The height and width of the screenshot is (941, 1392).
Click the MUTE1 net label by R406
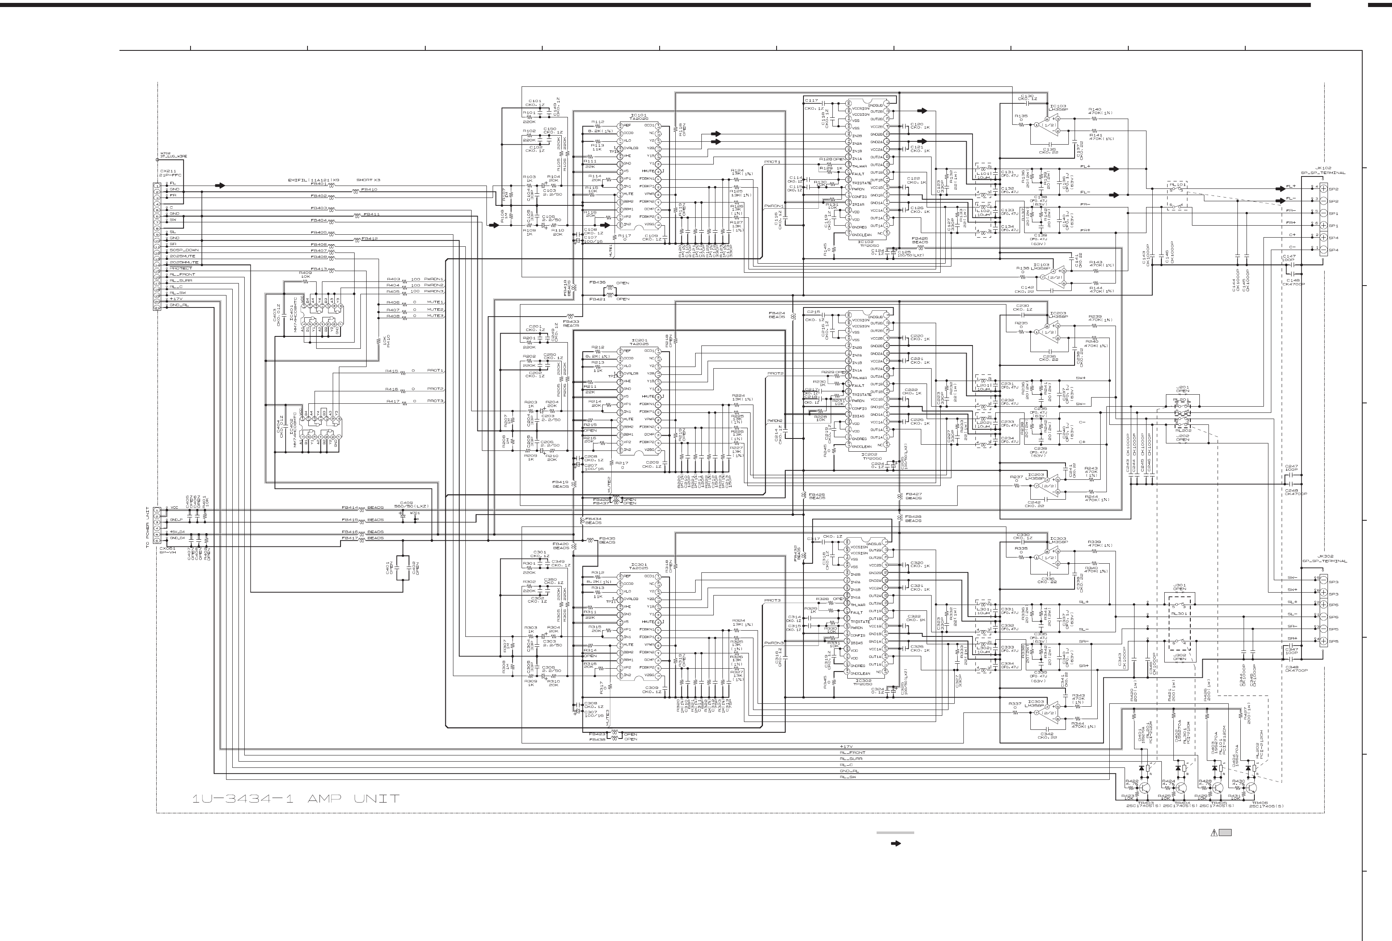(x=435, y=303)
